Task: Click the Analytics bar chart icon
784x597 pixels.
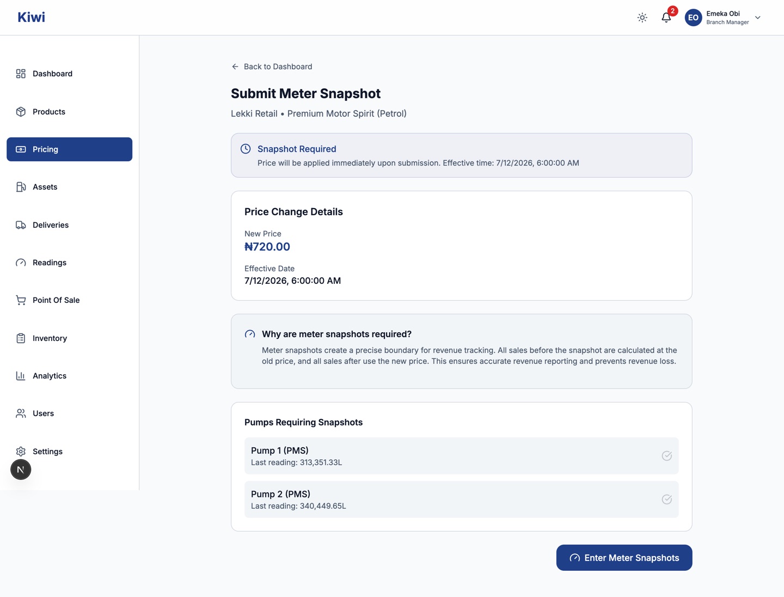Action: click(21, 376)
